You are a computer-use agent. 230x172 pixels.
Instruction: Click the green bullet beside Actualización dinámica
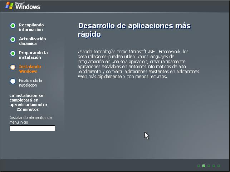(x=13, y=40)
